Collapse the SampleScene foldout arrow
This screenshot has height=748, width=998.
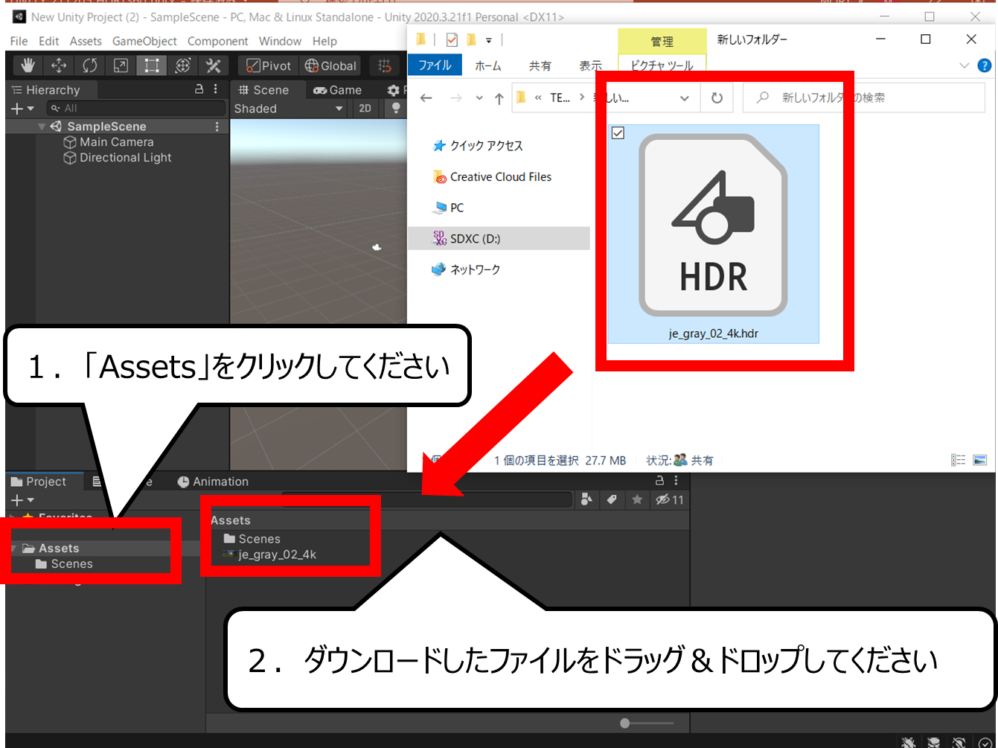click(x=42, y=127)
